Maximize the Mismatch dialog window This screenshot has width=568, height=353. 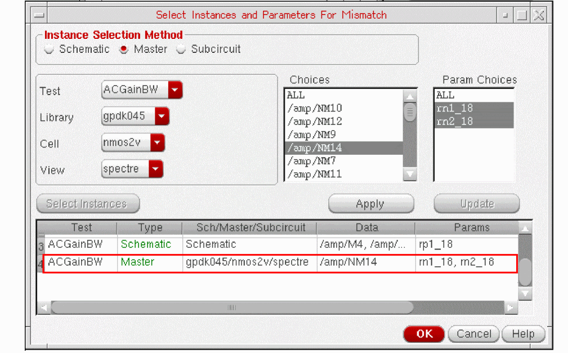point(522,15)
